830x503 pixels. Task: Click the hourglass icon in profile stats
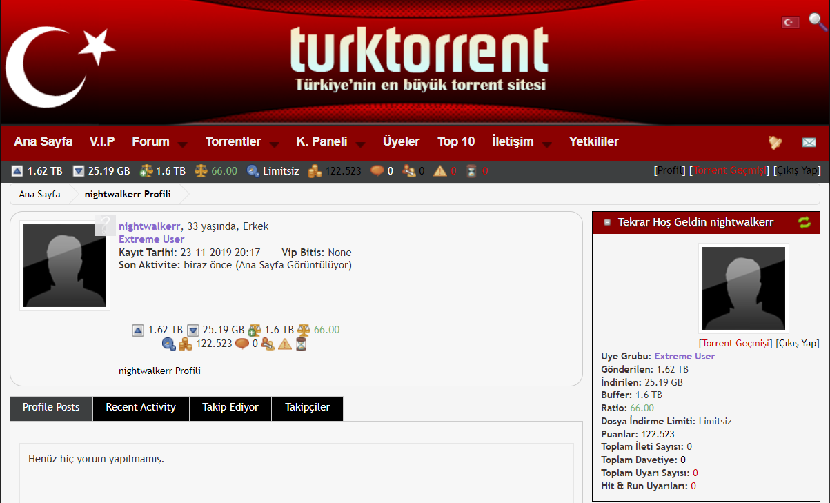[x=301, y=344]
